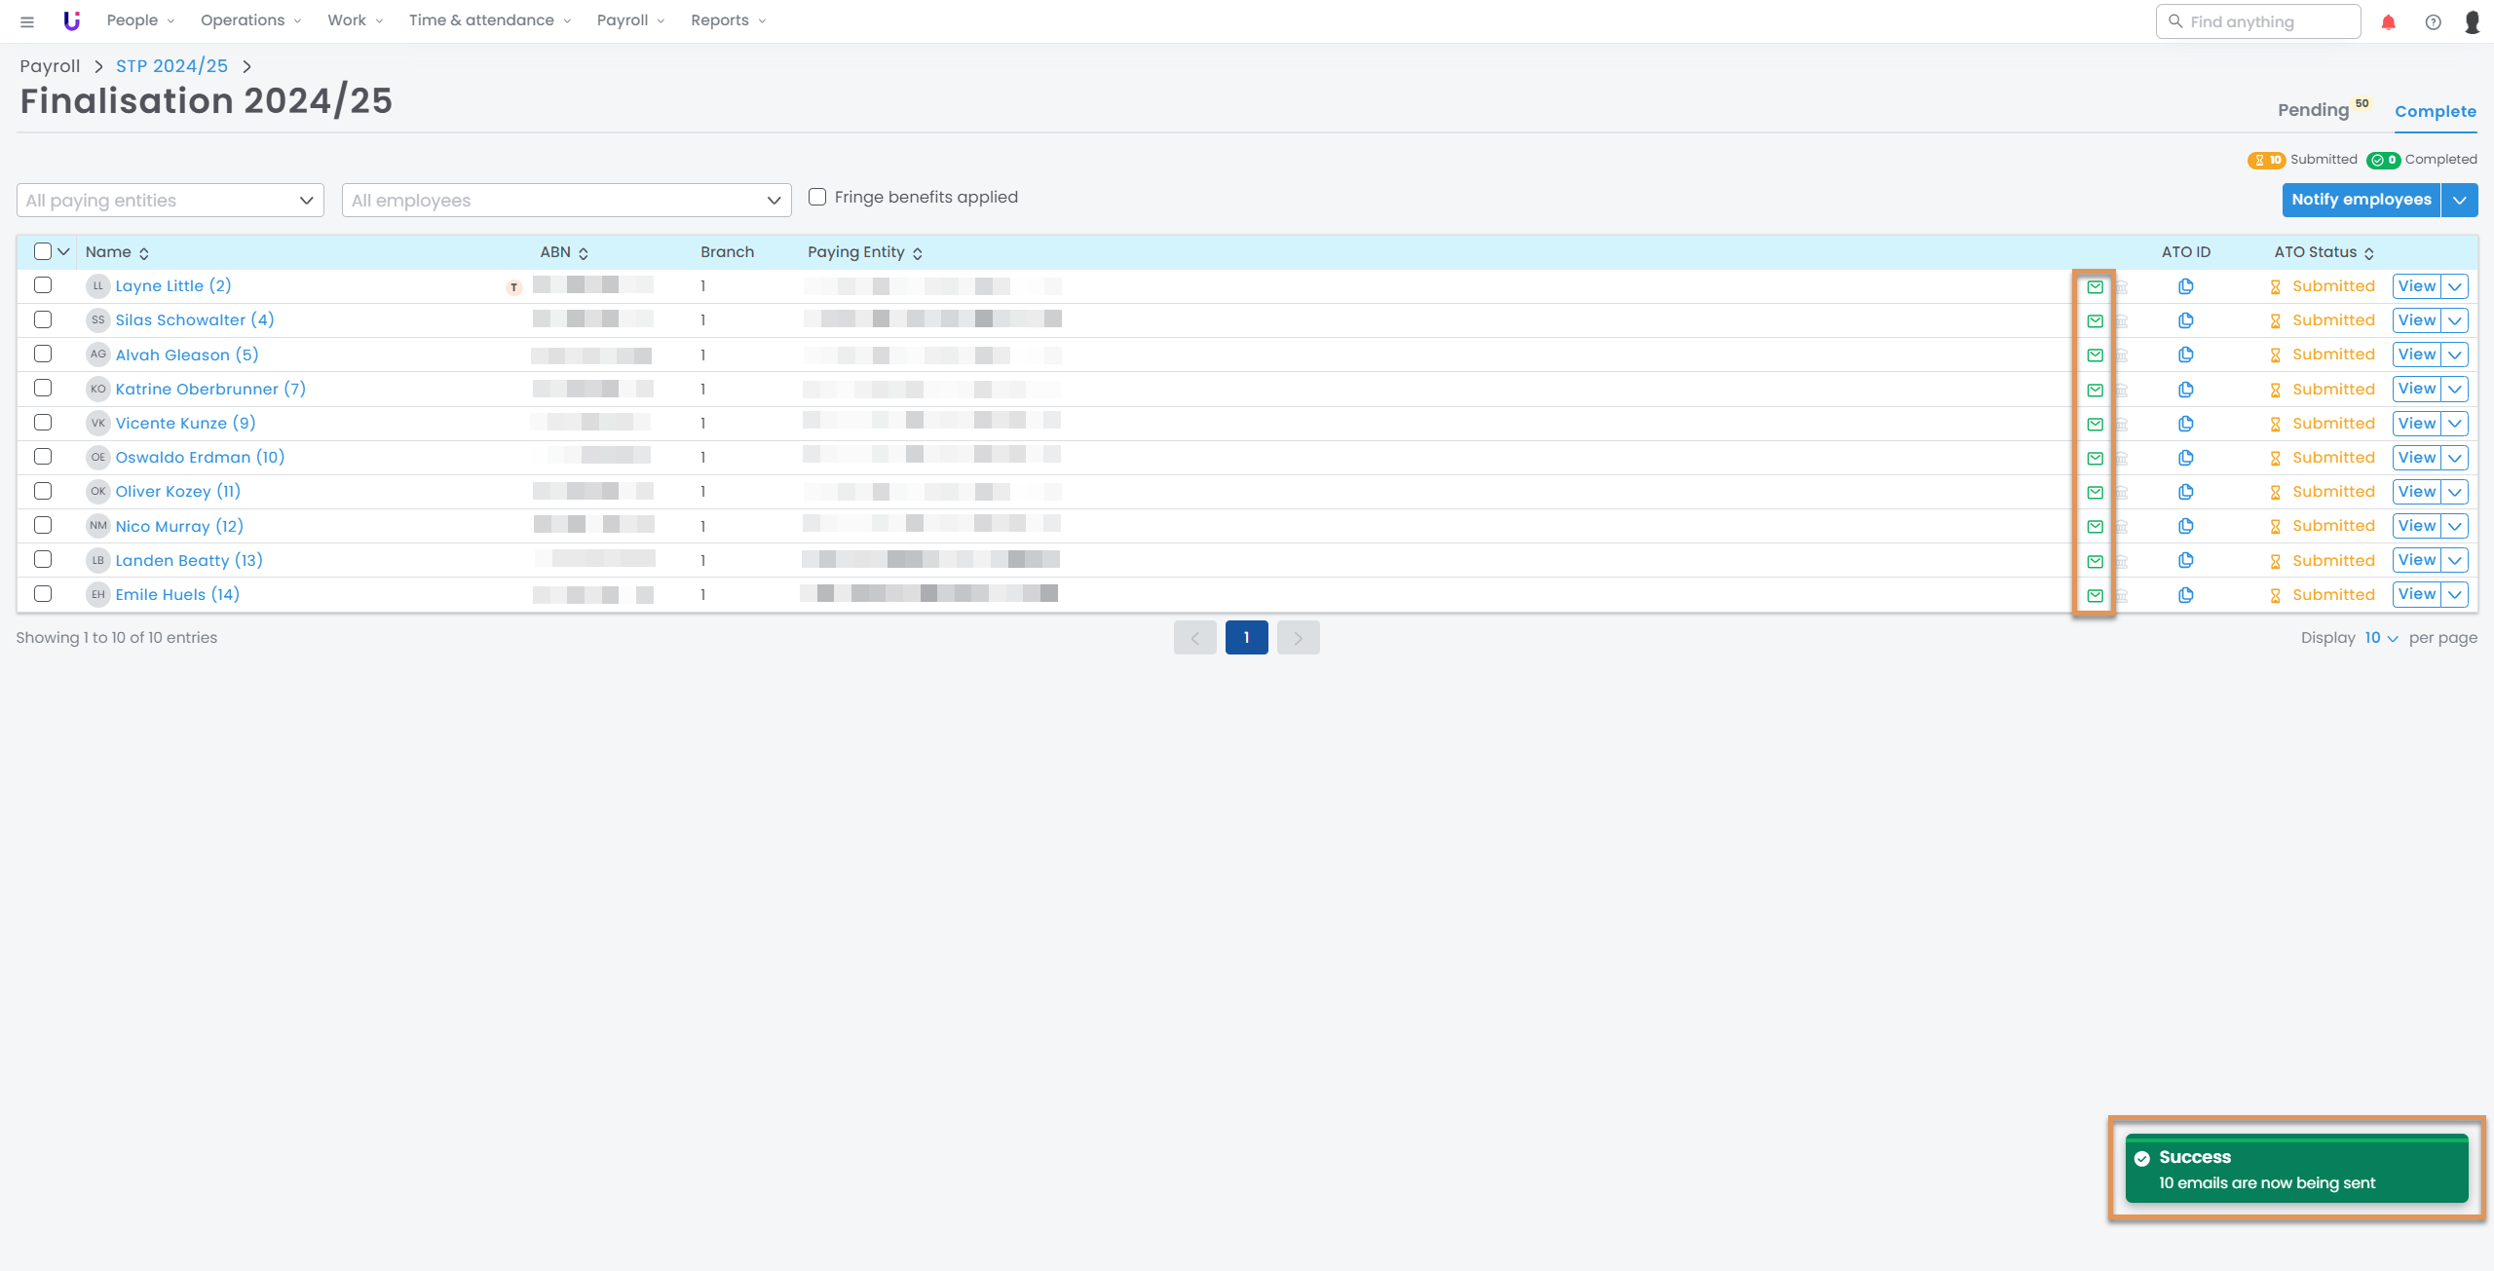Image resolution: width=2494 pixels, height=1271 pixels.
Task: Open the help question mark icon
Action: click(x=2433, y=21)
